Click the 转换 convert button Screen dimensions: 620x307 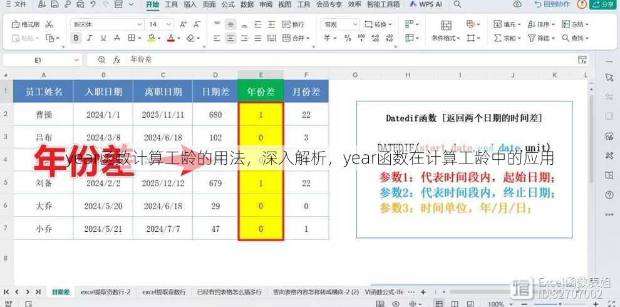tap(378, 24)
